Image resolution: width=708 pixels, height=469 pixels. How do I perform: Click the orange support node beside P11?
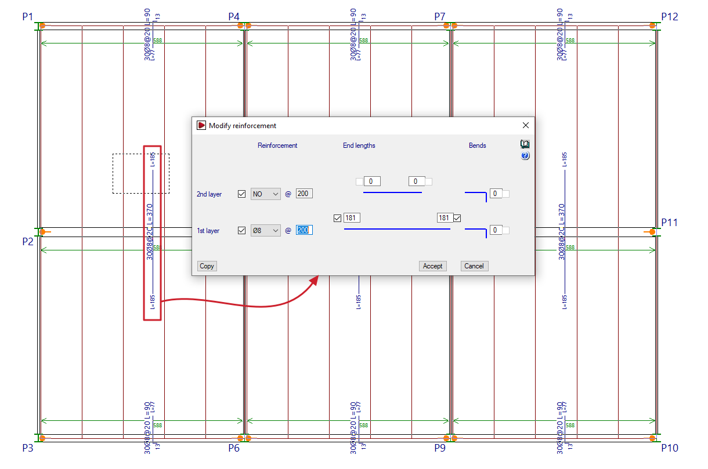[x=652, y=232]
